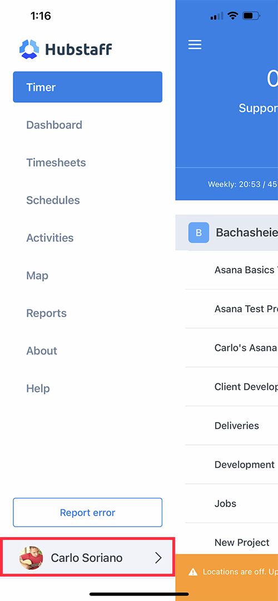Tap the blue B organization badge

tap(198, 233)
